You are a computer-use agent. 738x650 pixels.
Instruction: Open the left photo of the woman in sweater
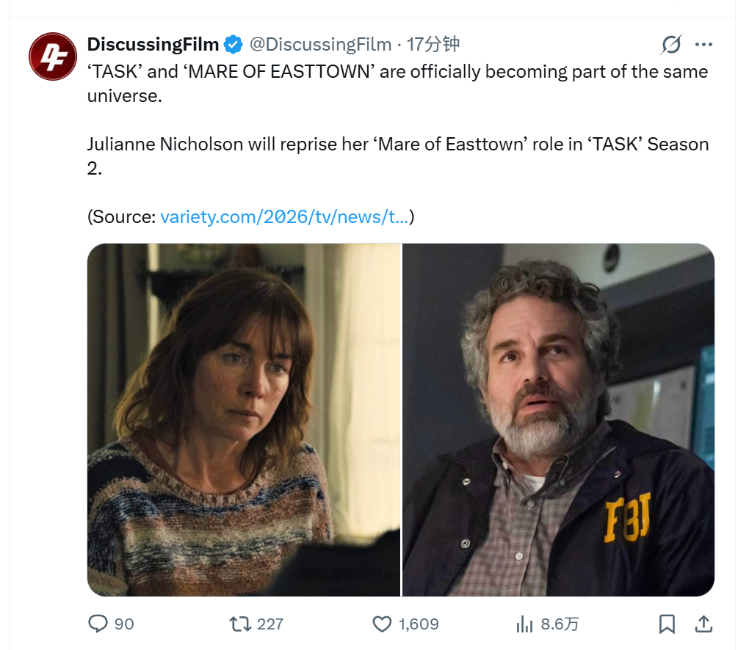243,420
